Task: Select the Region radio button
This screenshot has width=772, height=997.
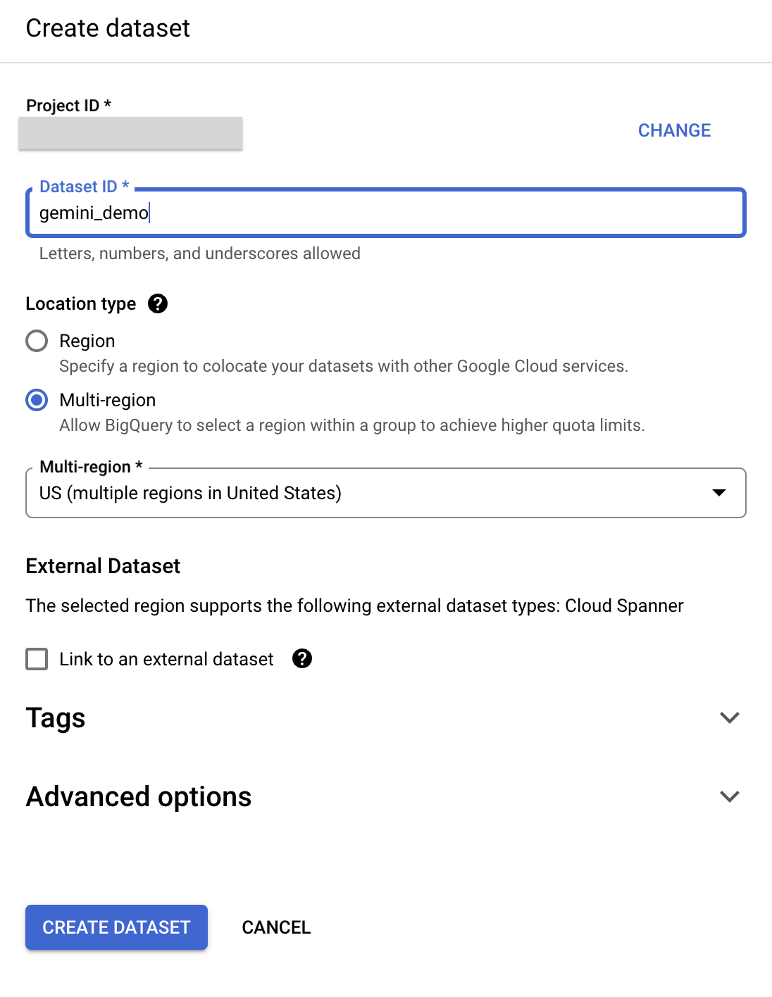Action: (37, 341)
